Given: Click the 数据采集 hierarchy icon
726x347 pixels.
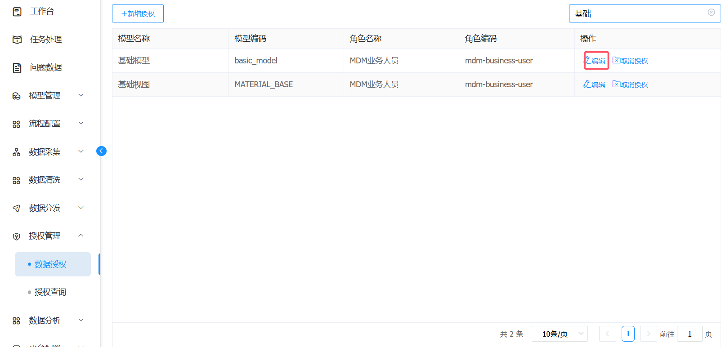Looking at the screenshot, I should point(17,152).
